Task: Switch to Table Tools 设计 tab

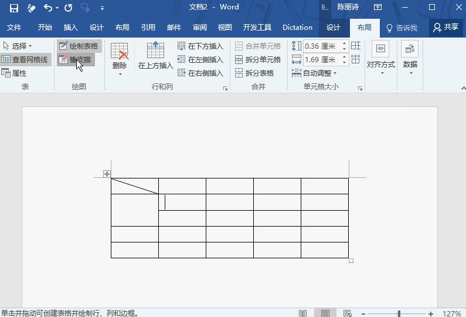Action: [x=333, y=28]
